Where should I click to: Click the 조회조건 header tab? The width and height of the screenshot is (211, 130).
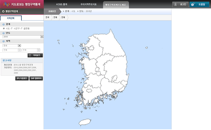tap(52, 12)
